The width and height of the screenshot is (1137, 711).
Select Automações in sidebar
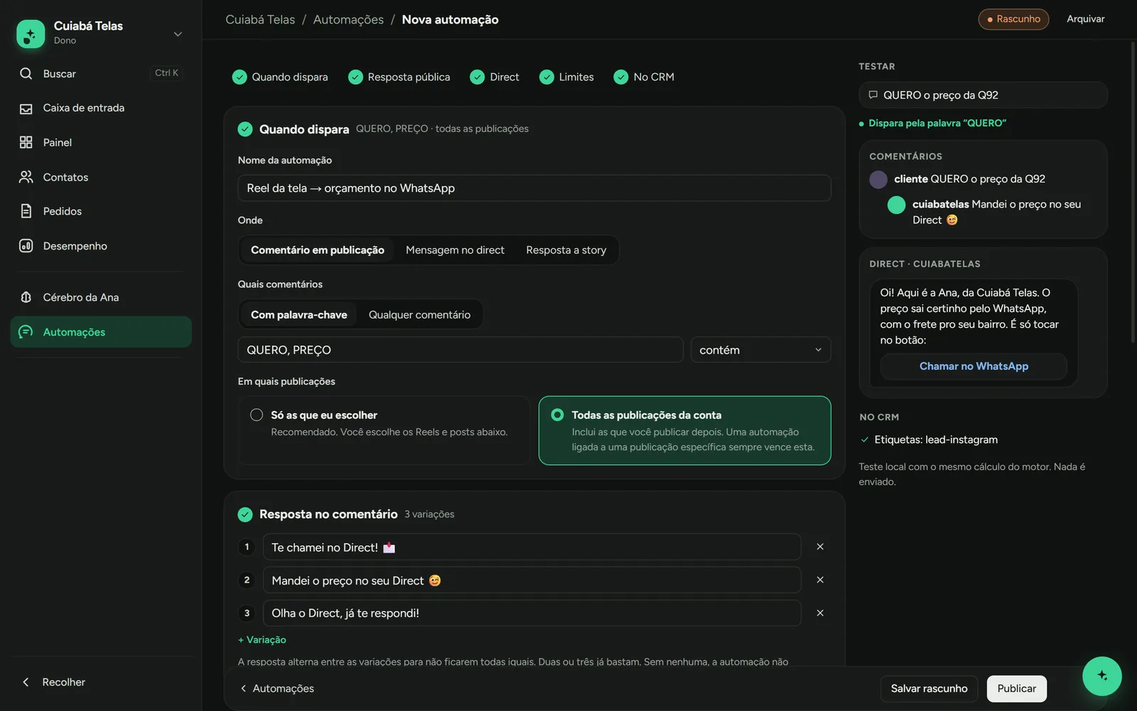click(x=101, y=332)
